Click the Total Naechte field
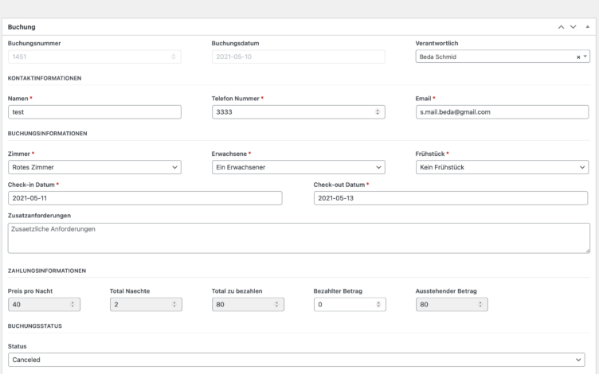 146,305
